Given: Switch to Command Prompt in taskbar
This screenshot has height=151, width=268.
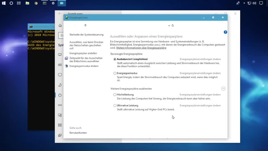Looking at the screenshot, I should point(45,3).
